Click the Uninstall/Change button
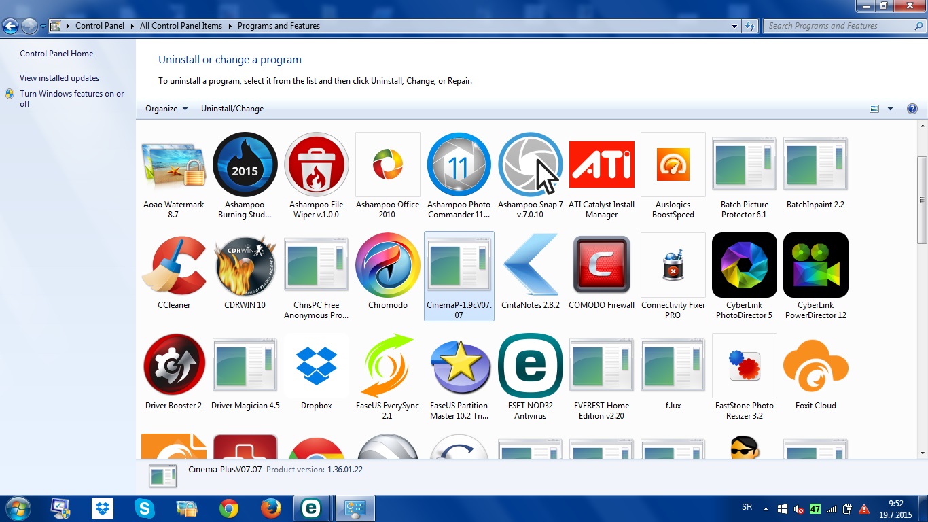This screenshot has width=928, height=522. click(232, 109)
